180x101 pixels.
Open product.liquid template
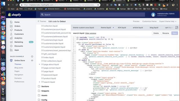(x=49, y=79)
